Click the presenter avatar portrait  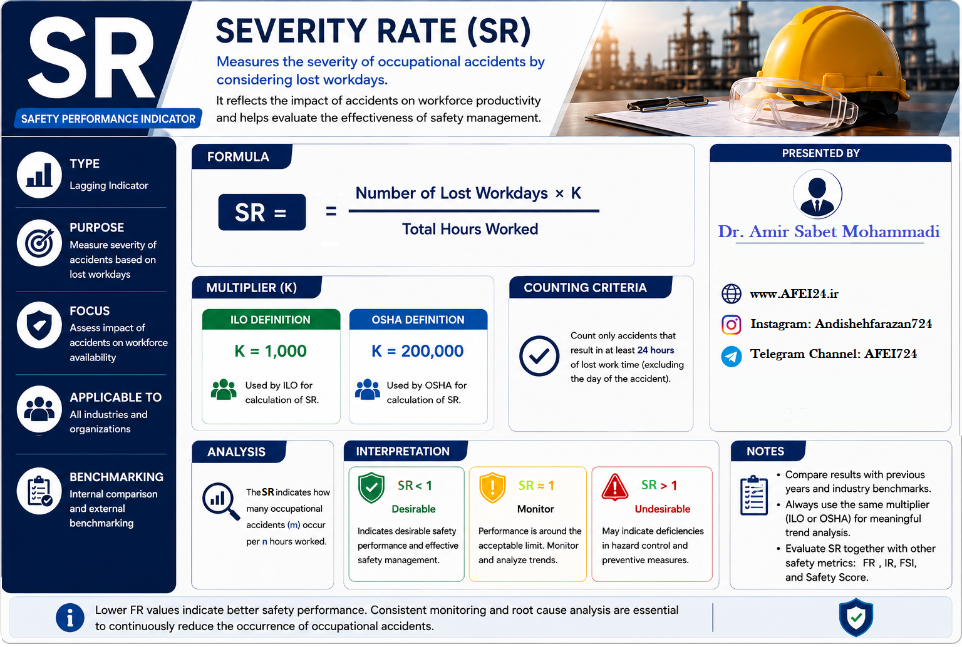coord(817,195)
